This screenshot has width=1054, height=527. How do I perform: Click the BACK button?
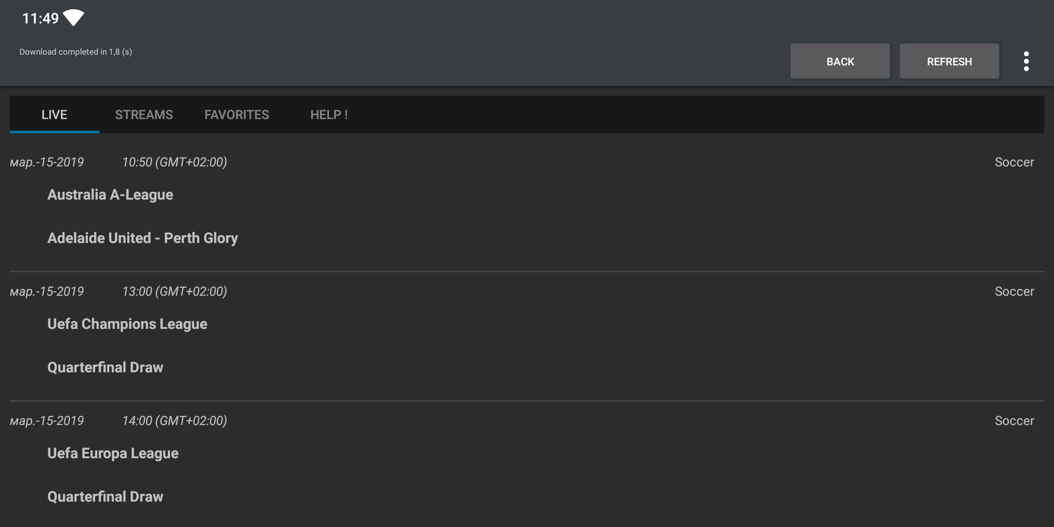click(840, 61)
